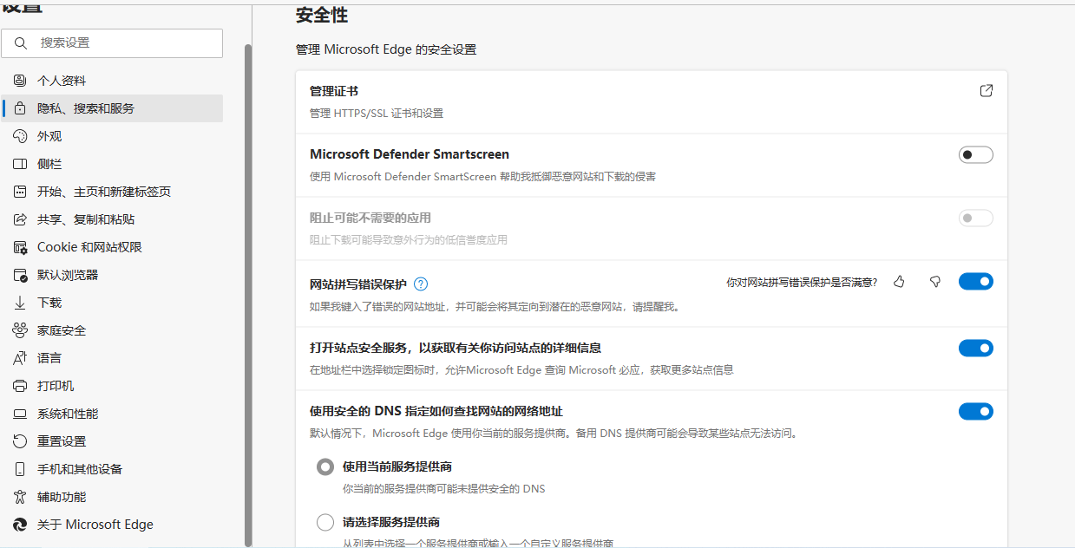
Task: Click the 安全性 section heading
Action: click(x=322, y=15)
